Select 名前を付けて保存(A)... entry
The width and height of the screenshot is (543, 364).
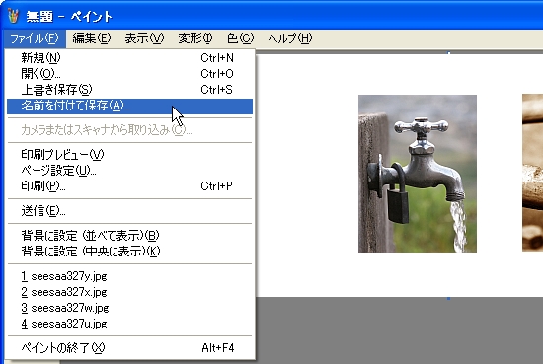point(129,106)
